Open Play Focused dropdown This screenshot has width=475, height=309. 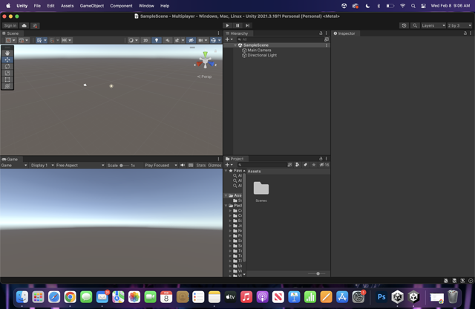click(161, 165)
